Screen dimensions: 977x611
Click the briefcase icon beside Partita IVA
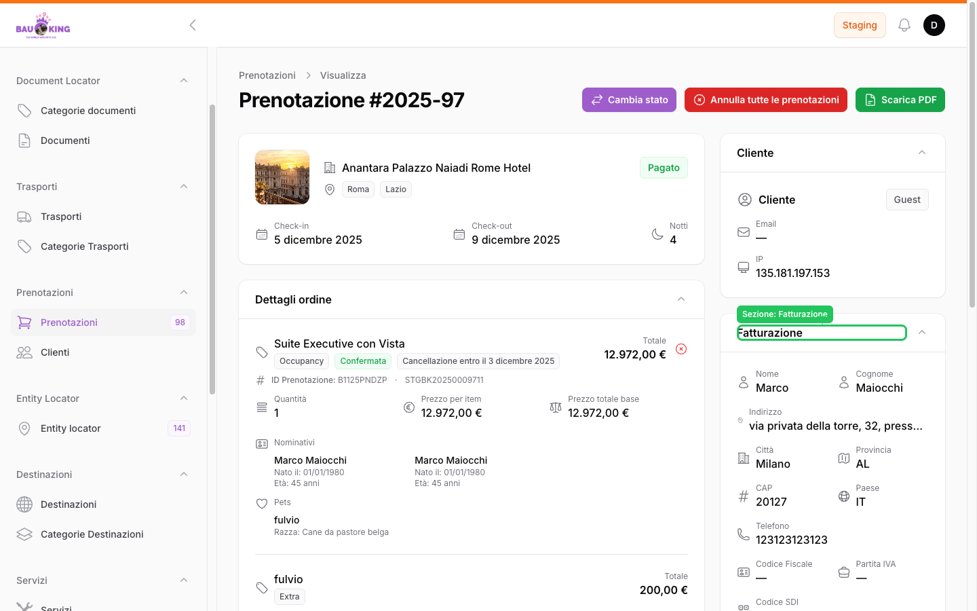click(x=844, y=572)
